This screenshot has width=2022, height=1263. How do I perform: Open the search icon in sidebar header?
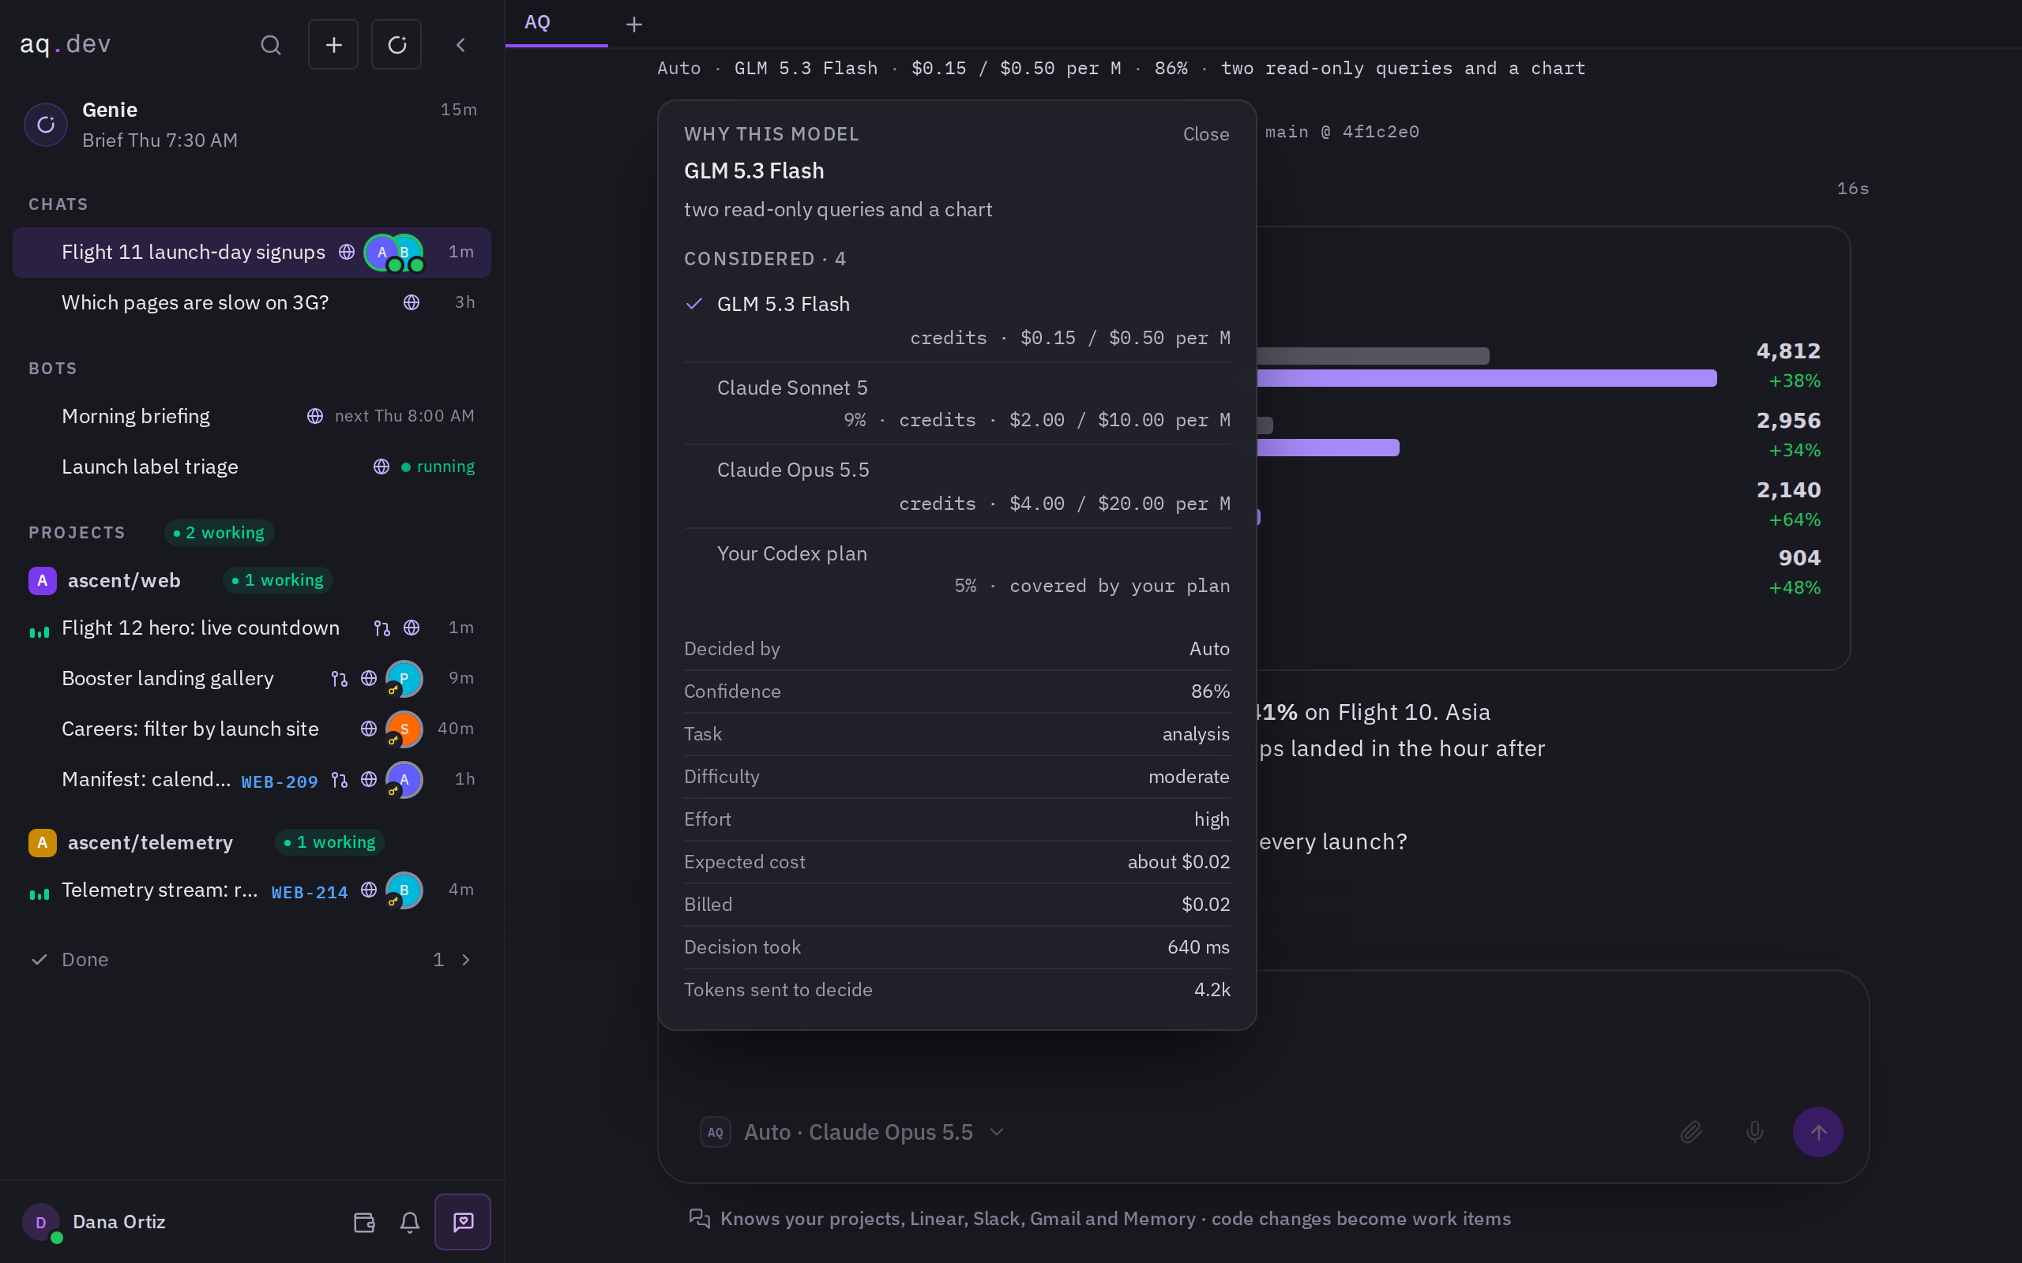(x=270, y=45)
